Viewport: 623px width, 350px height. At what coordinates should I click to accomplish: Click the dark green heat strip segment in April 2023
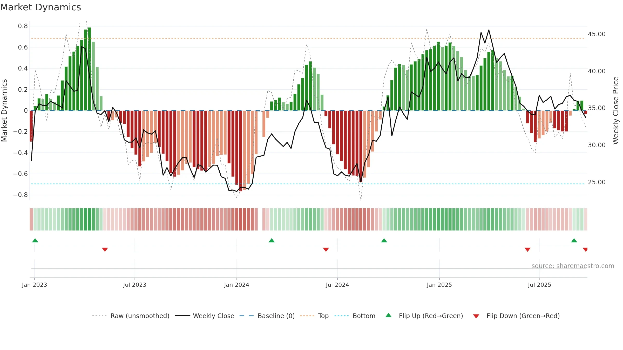pos(89,219)
